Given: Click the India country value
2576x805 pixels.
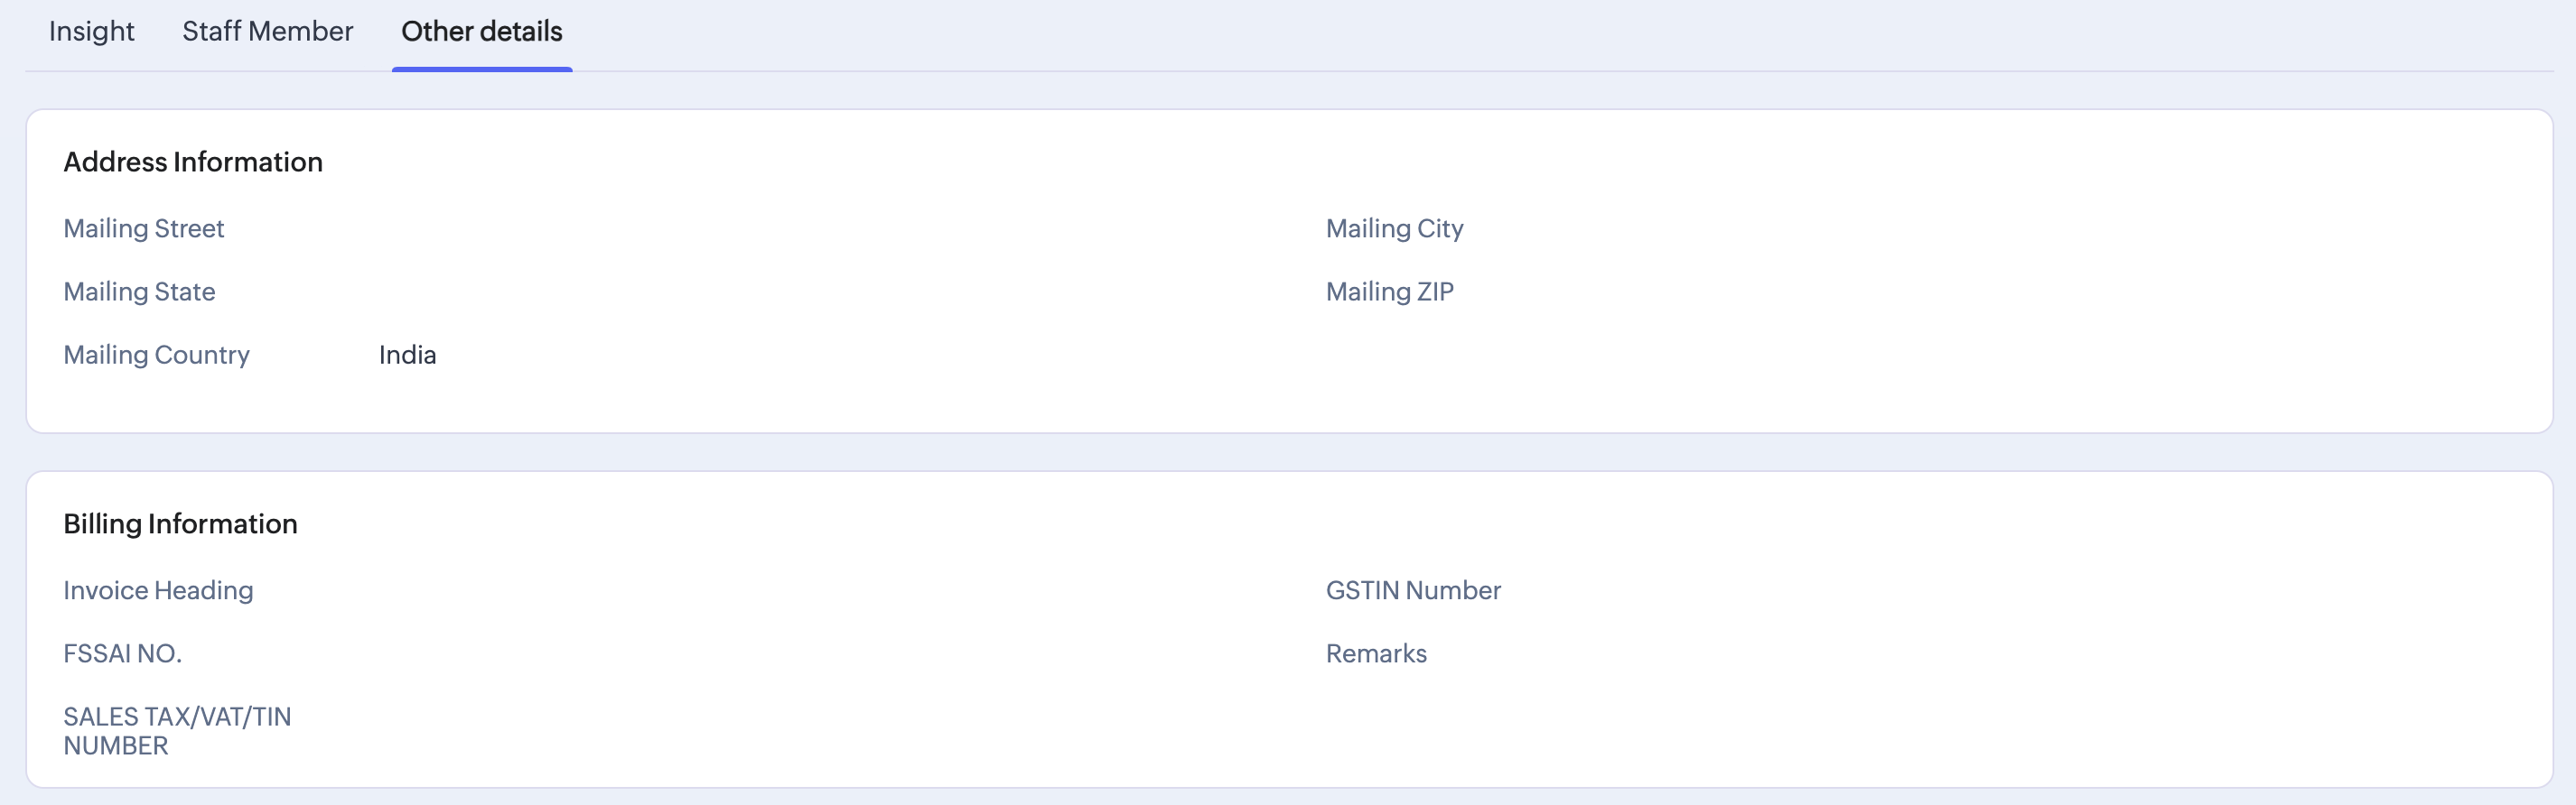Looking at the screenshot, I should (x=407, y=355).
